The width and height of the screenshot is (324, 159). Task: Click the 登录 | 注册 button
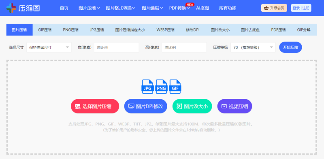click(301, 8)
